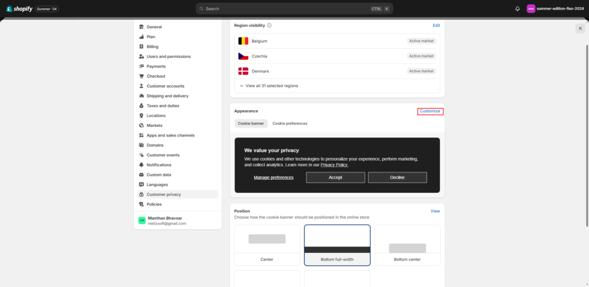Screen dimensions: 589x287
Task: Open the Checkout settings page
Action: (x=156, y=76)
